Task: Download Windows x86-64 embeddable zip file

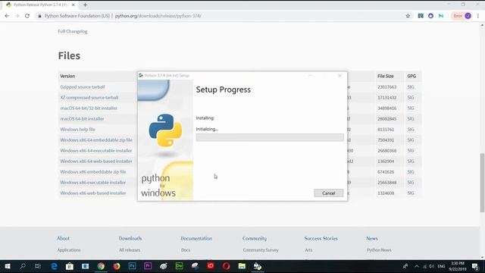Action: 96,140
